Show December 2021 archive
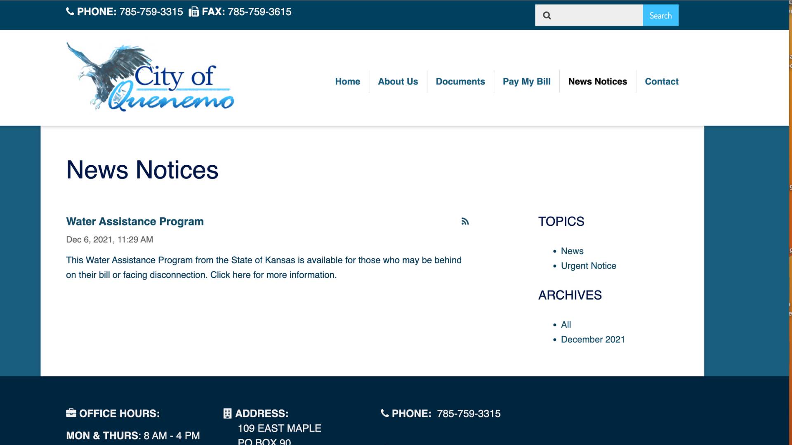The width and height of the screenshot is (792, 445). 592,340
